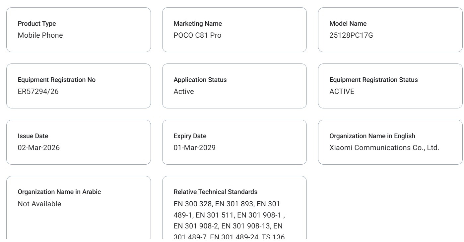Click the Relative Technical Standards heading
This screenshot has width=464, height=242.
(215, 192)
